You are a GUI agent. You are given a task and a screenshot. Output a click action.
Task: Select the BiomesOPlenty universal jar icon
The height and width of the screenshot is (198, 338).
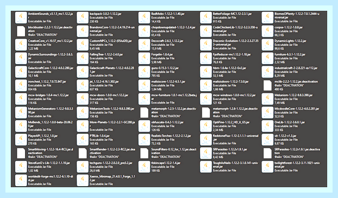click(268, 17)
